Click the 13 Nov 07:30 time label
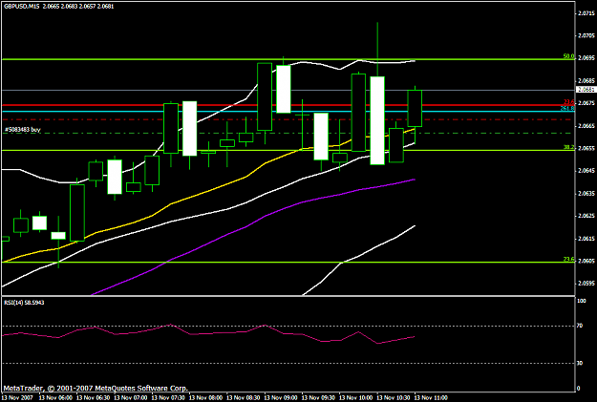This screenshot has height=402, width=597. click(168, 397)
